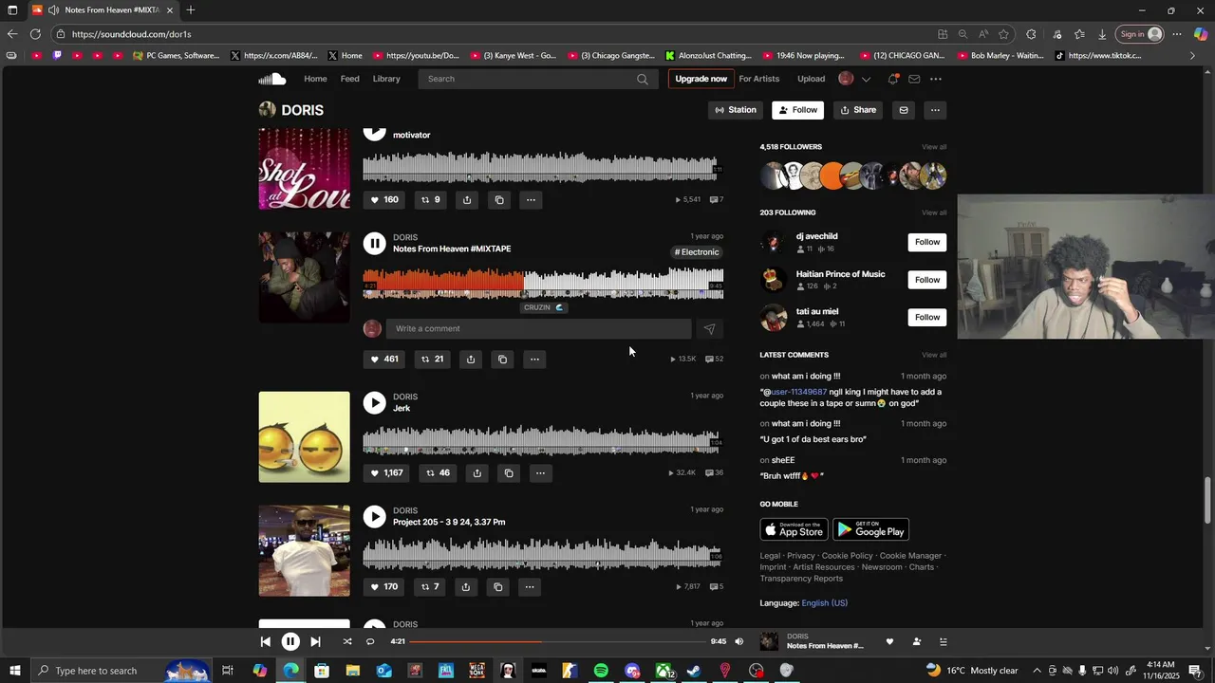Click the Write a comment field
Image resolution: width=1215 pixels, height=683 pixels.
coord(538,328)
